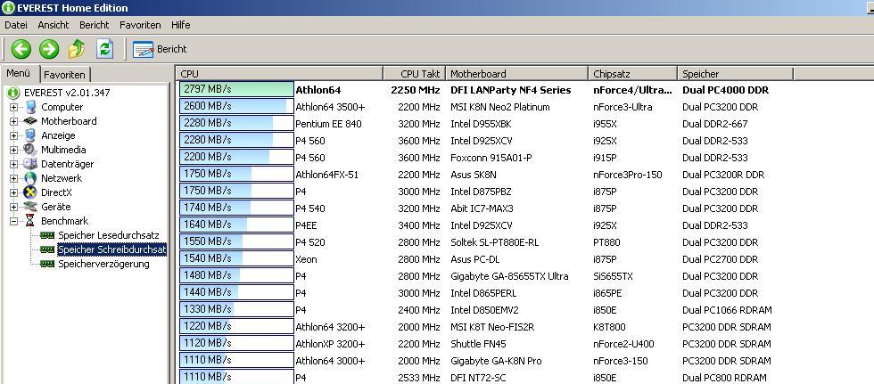
Task: Expand the Multimedia tree node
Action: [x=13, y=150]
